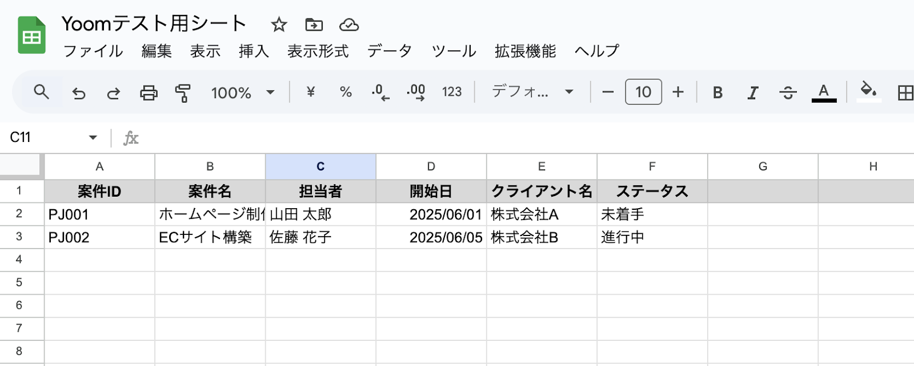Screen dimensions: 914x366
Task: Increase decimal places
Action: (x=416, y=92)
